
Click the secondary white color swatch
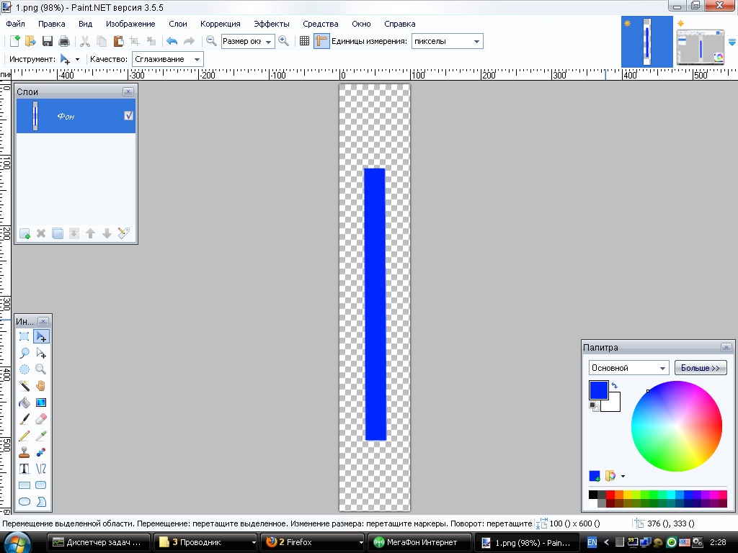(x=613, y=405)
